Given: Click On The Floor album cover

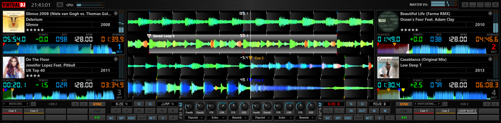Looking at the screenshot, I should 13,67.
